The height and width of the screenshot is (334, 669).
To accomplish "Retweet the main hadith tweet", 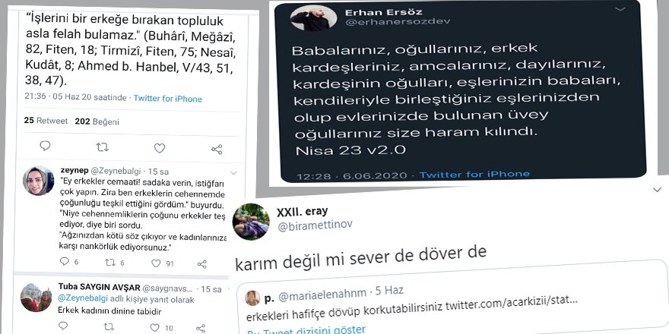I will click(x=102, y=147).
